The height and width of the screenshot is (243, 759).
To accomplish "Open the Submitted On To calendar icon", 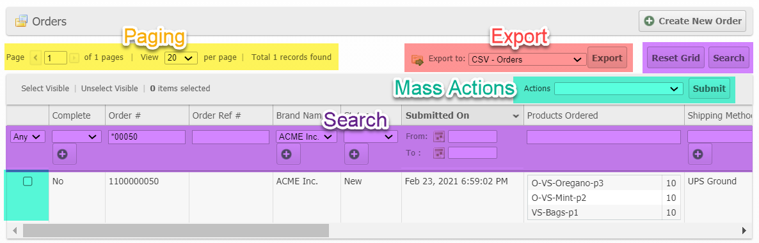I will point(439,153).
